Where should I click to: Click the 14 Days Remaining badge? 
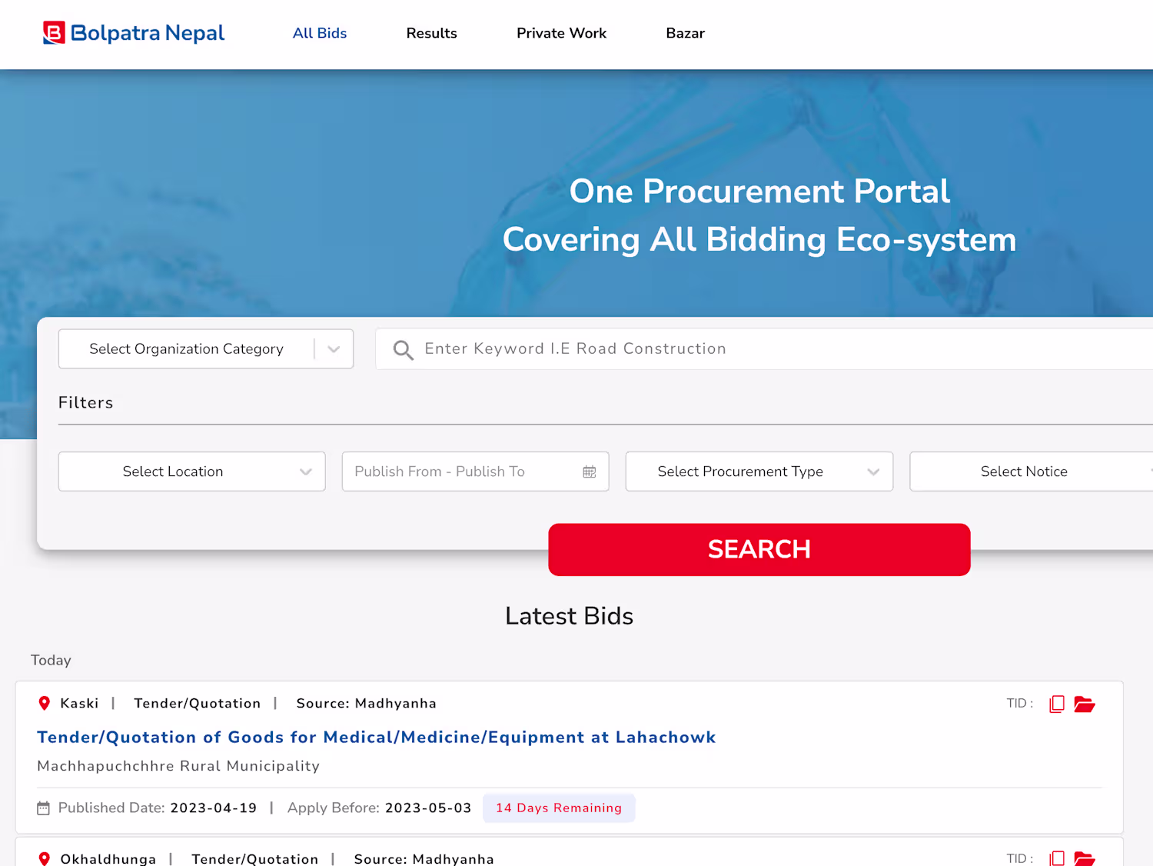click(x=559, y=808)
